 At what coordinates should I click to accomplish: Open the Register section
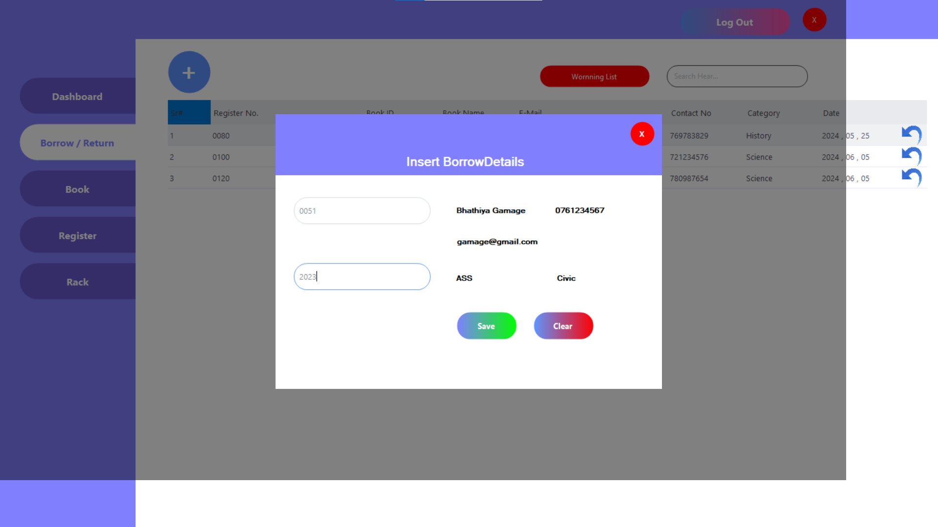77,236
